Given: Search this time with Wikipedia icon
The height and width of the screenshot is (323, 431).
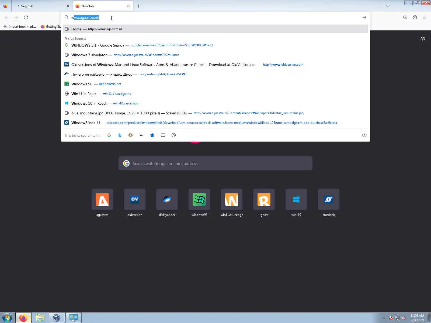Looking at the screenshot, I should pos(141,135).
